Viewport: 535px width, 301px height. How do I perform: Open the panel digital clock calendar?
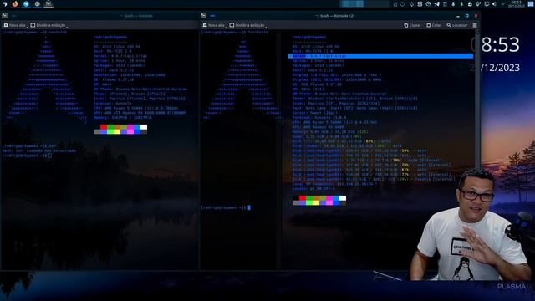pyautogui.click(x=517, y=4)
